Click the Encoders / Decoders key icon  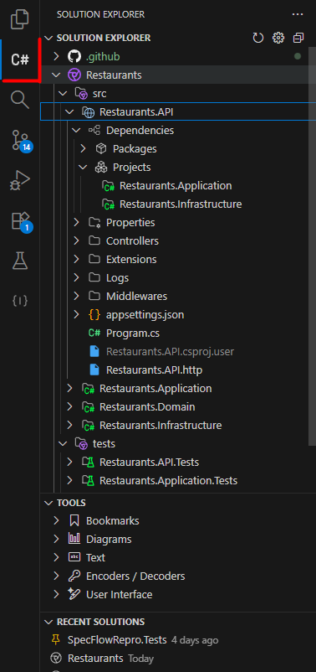(74, 576)
